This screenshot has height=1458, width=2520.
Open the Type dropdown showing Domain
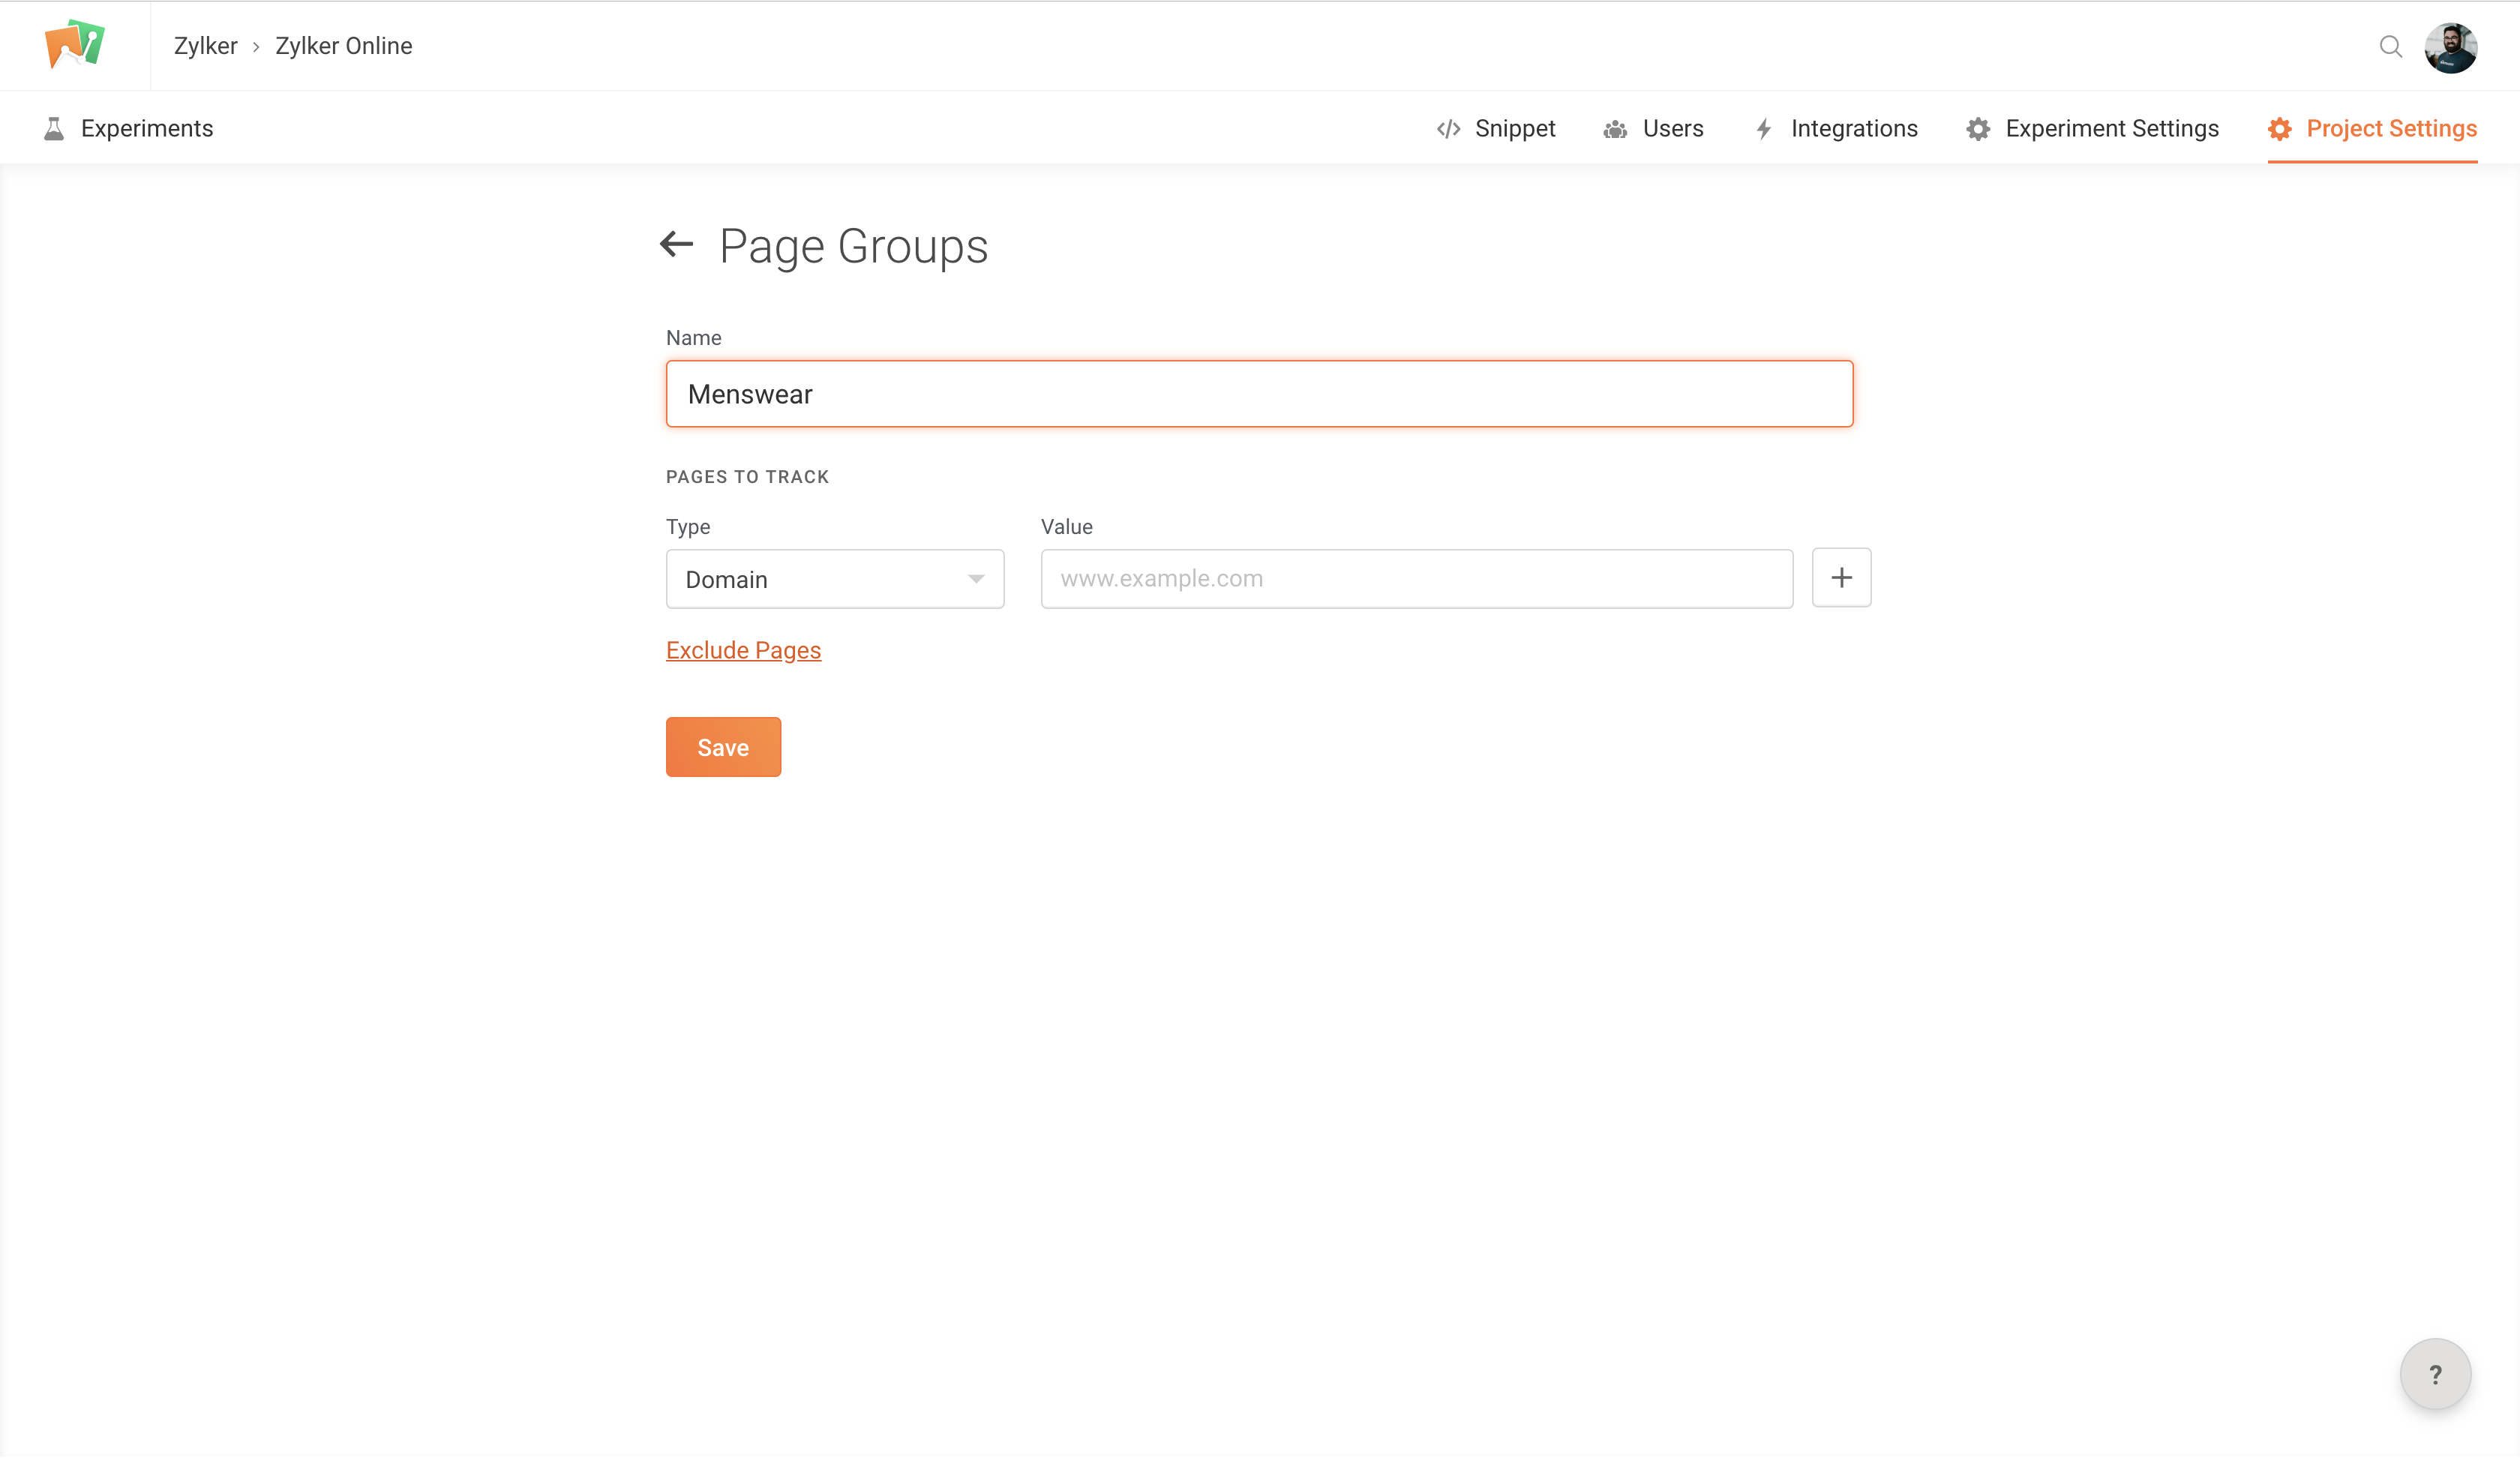(x=834, y=579)
